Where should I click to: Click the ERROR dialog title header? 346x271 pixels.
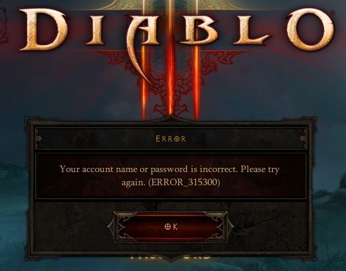[171, 139]
